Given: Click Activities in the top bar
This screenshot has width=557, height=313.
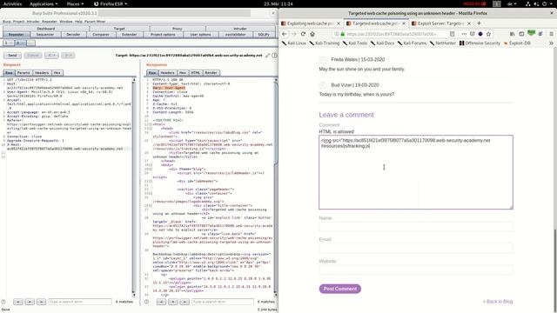Looking at the screenshot, I should (x=12, y=3).
